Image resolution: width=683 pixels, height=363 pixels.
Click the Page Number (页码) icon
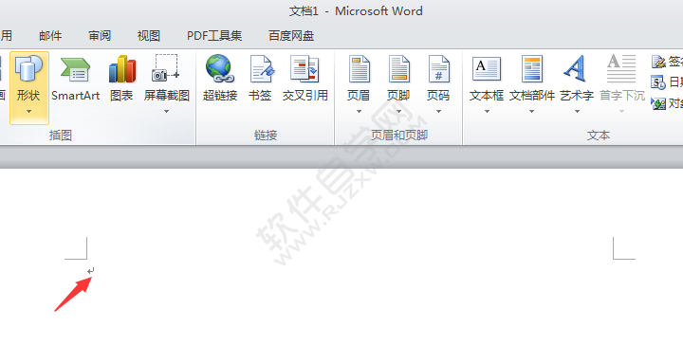pos(438,69)
